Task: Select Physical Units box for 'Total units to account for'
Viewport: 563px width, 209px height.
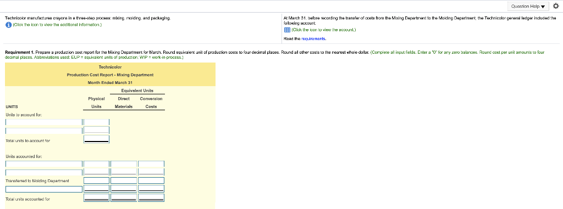Action: [96, 139]
